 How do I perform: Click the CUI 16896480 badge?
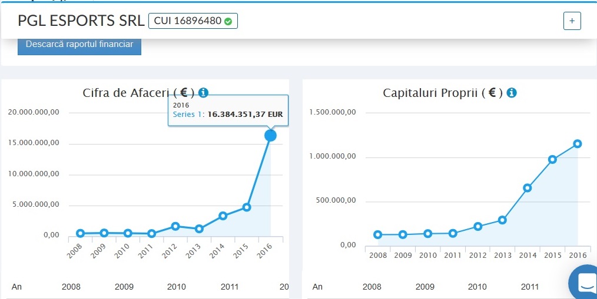click(x=193, y=21)
